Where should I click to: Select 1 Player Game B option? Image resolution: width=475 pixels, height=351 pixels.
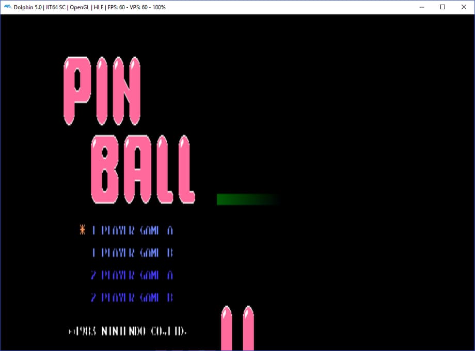[x=132, y=253]
